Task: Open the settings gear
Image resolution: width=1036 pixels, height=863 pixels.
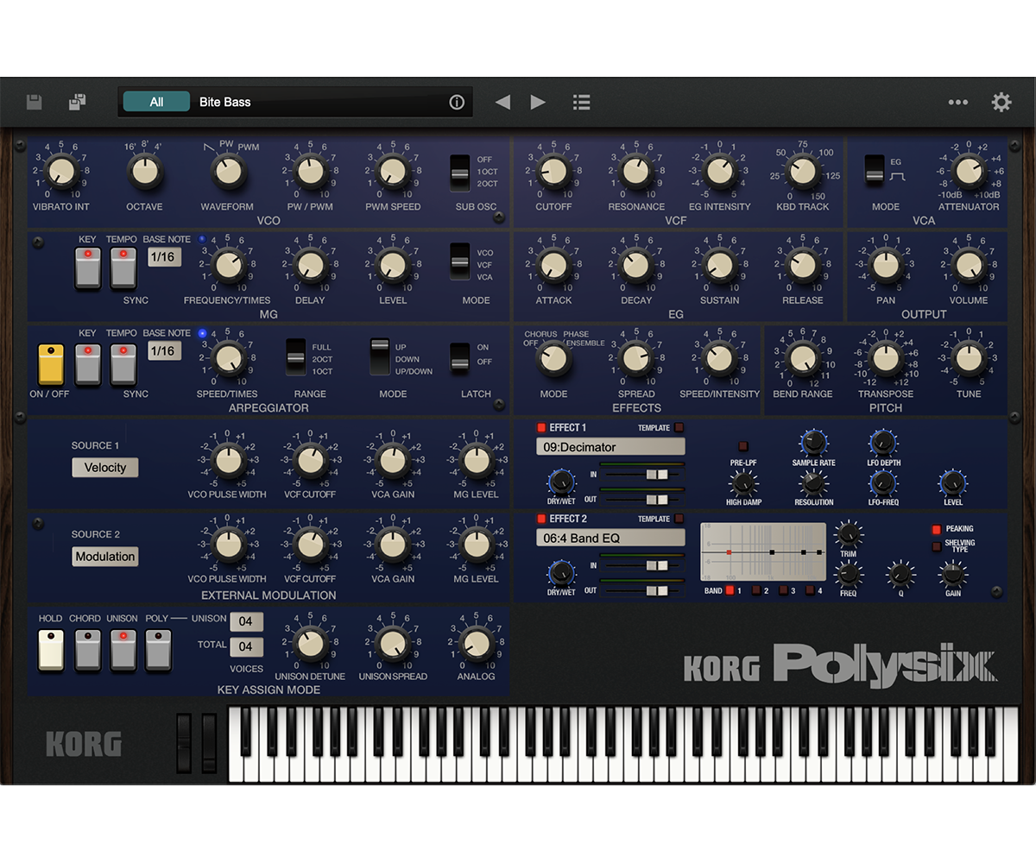Action: tap(1001, 102)
